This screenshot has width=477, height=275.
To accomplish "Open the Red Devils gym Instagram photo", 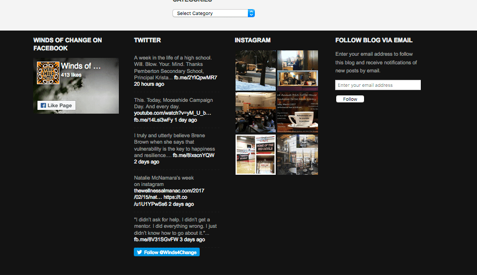I will (256, 154).
